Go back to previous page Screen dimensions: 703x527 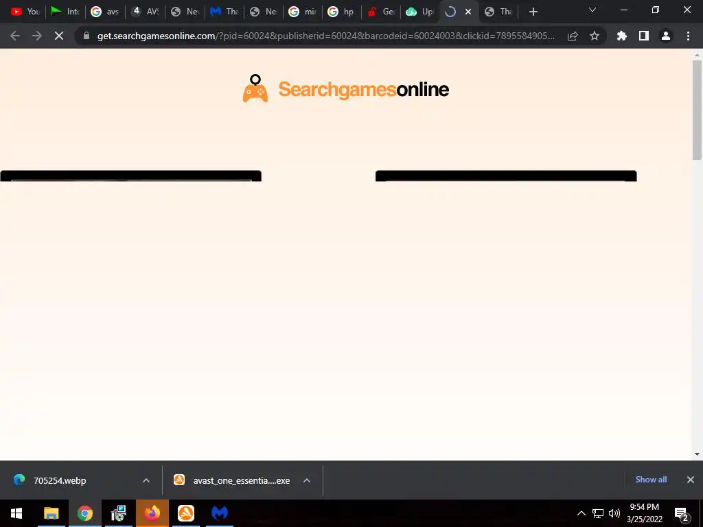pos(15,36)
